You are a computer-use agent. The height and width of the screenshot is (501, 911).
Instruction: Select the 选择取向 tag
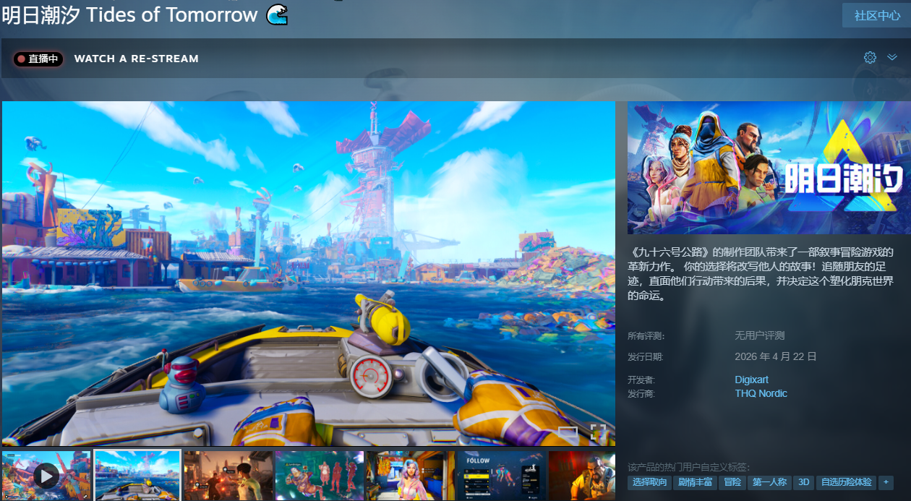649,482
